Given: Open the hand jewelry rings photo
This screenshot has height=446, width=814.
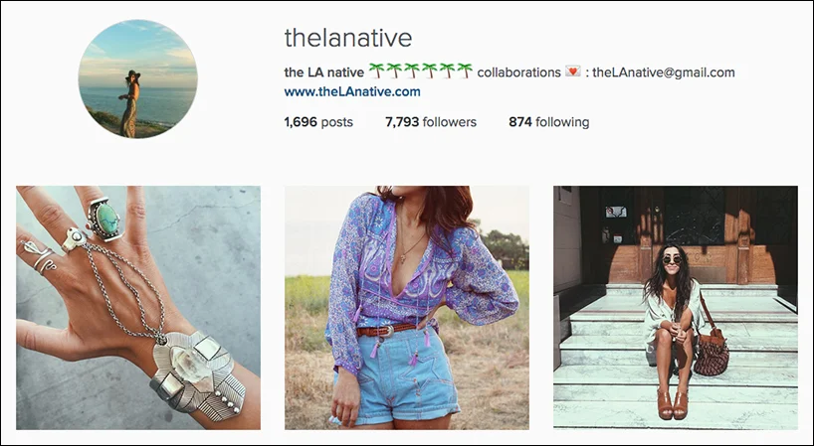Looking at the screenshot, I should point(138,308).
